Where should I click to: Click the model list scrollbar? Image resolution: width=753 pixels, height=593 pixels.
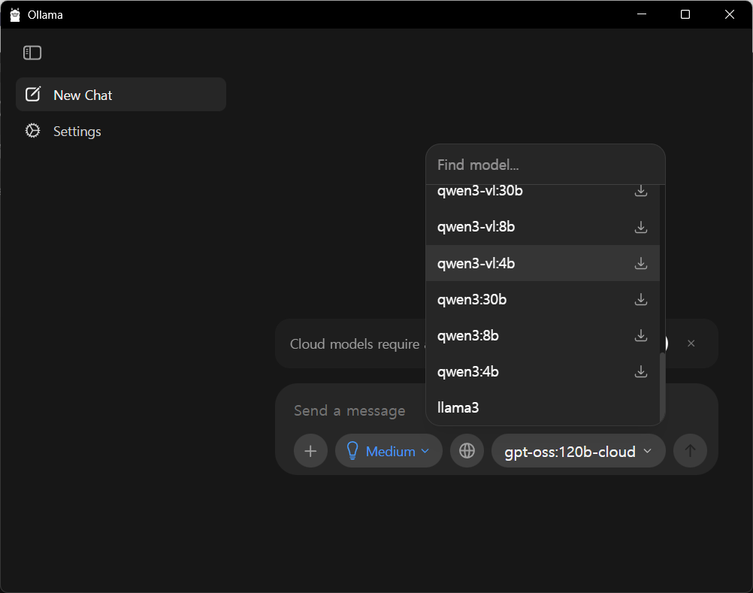click(x=663, y=386)
